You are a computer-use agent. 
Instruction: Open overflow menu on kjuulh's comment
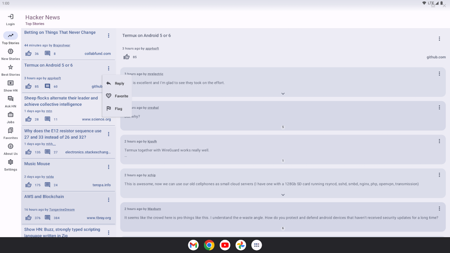(x=439, y=141)
